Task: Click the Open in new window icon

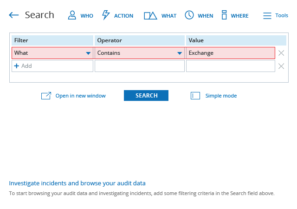Action: (x=46, y=96)
